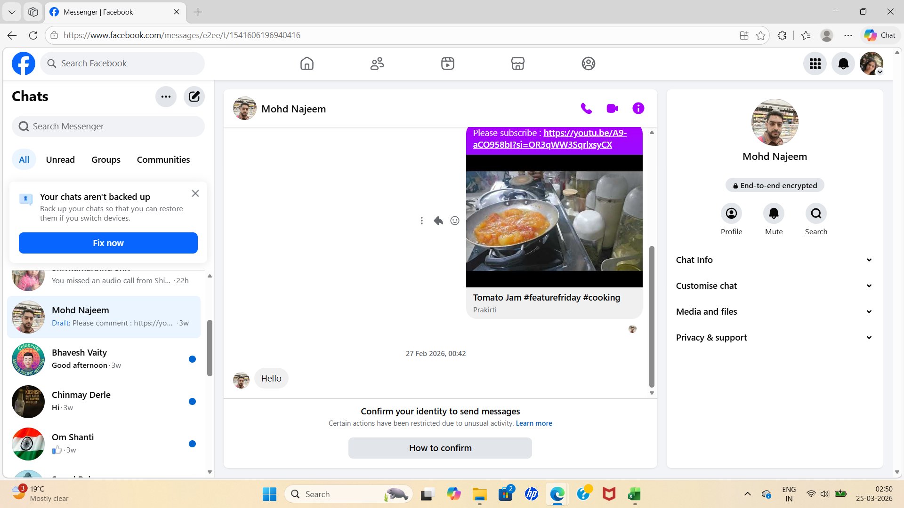This screenshot has width=904, height=508.
Task: Open the Facebook apps grid menu
Action: tap(815, 63)
